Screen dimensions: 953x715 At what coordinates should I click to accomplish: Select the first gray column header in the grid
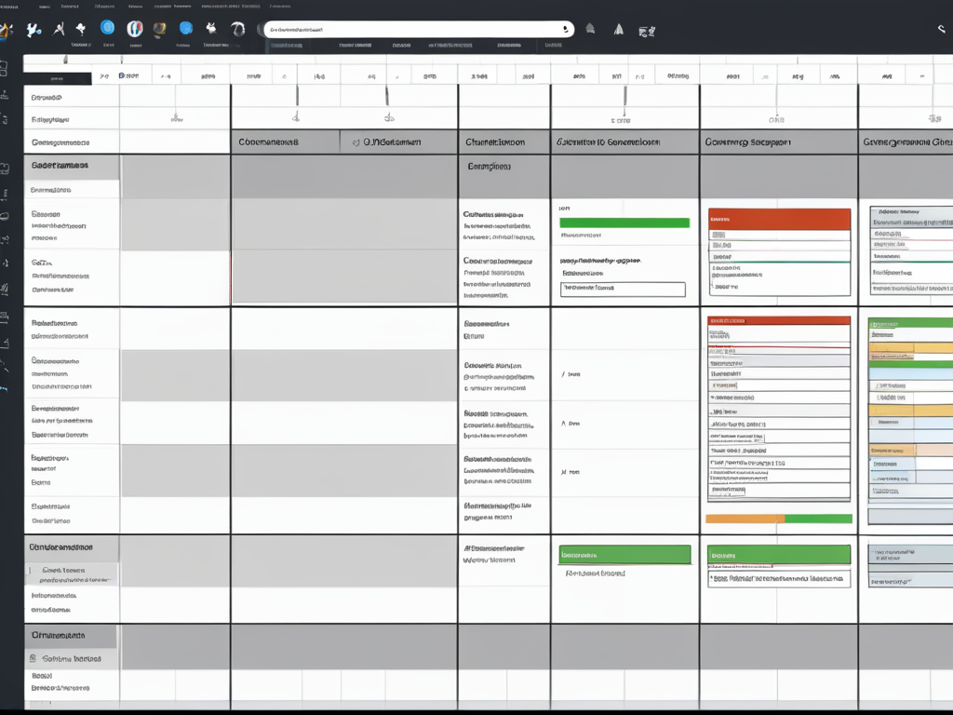point(285,142)
